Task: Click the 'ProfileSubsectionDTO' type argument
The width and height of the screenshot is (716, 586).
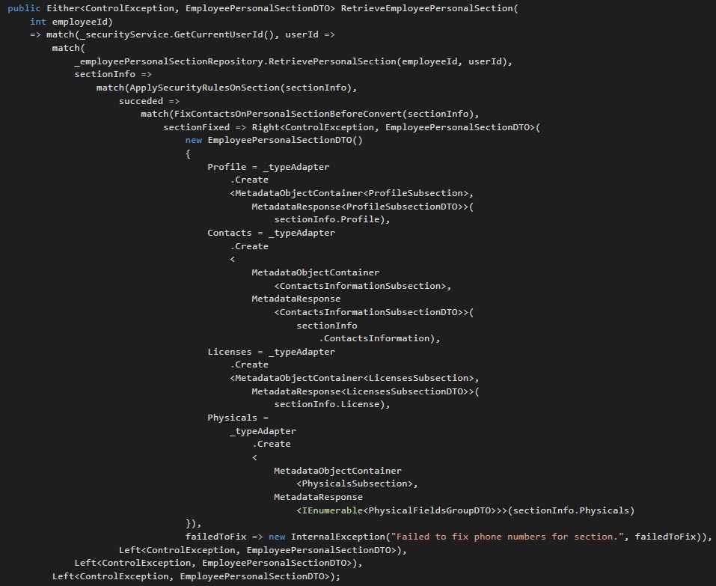Action: tap(402, 207)
